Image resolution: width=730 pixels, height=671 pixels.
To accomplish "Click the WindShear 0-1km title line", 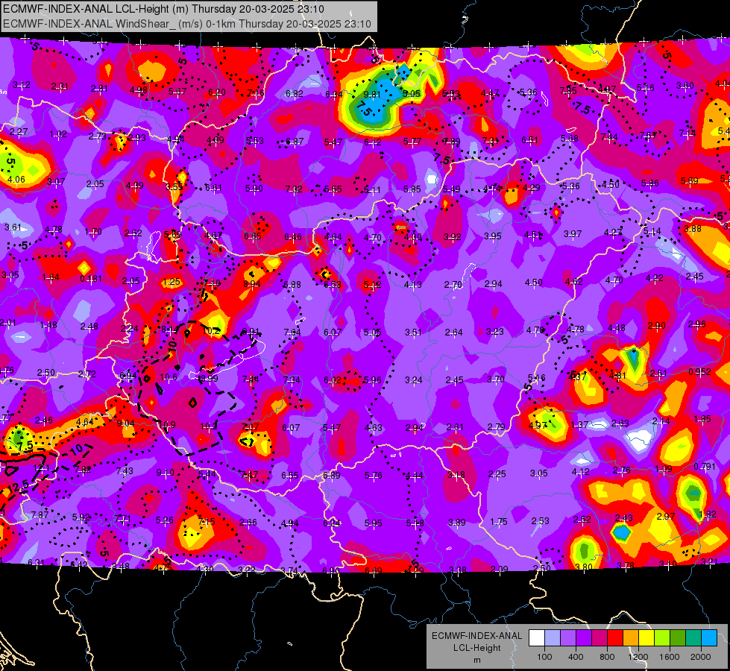I will [x=186, y=24].
